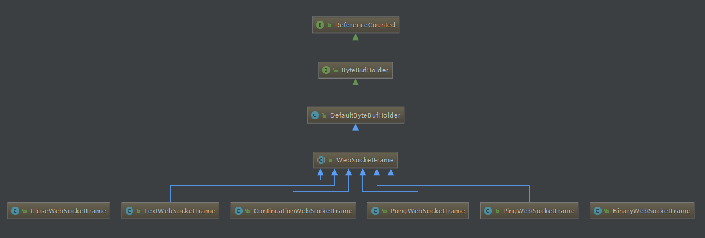Select the TextWebSocketFrame class node

pos(170,211)
